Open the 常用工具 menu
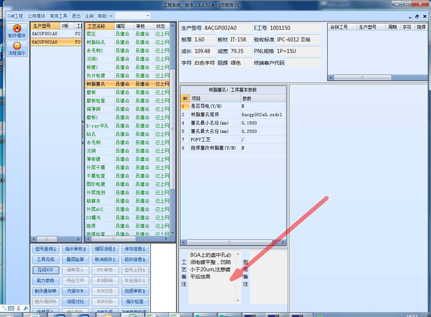Image resolution: width=431 pixels, height=317 pixels. pyautogui.click(x=58, y=16)
